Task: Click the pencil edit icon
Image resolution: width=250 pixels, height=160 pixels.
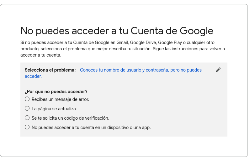Action: [218, 70]
